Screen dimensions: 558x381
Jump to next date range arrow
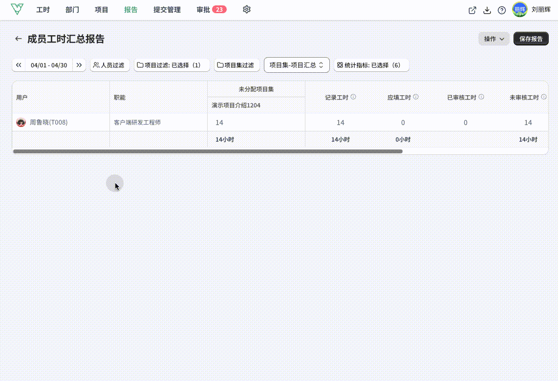pos(79,65)
